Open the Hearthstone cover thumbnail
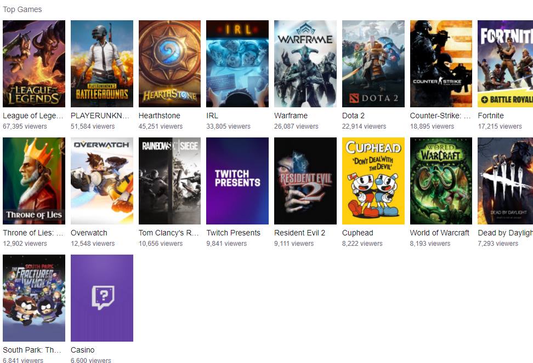Image resolution: width=533 pixels, height=363 pixels. tap(169, 64)
